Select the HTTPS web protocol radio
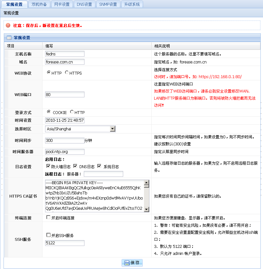This screenshot has width=263, height=269. click(67, 72)
